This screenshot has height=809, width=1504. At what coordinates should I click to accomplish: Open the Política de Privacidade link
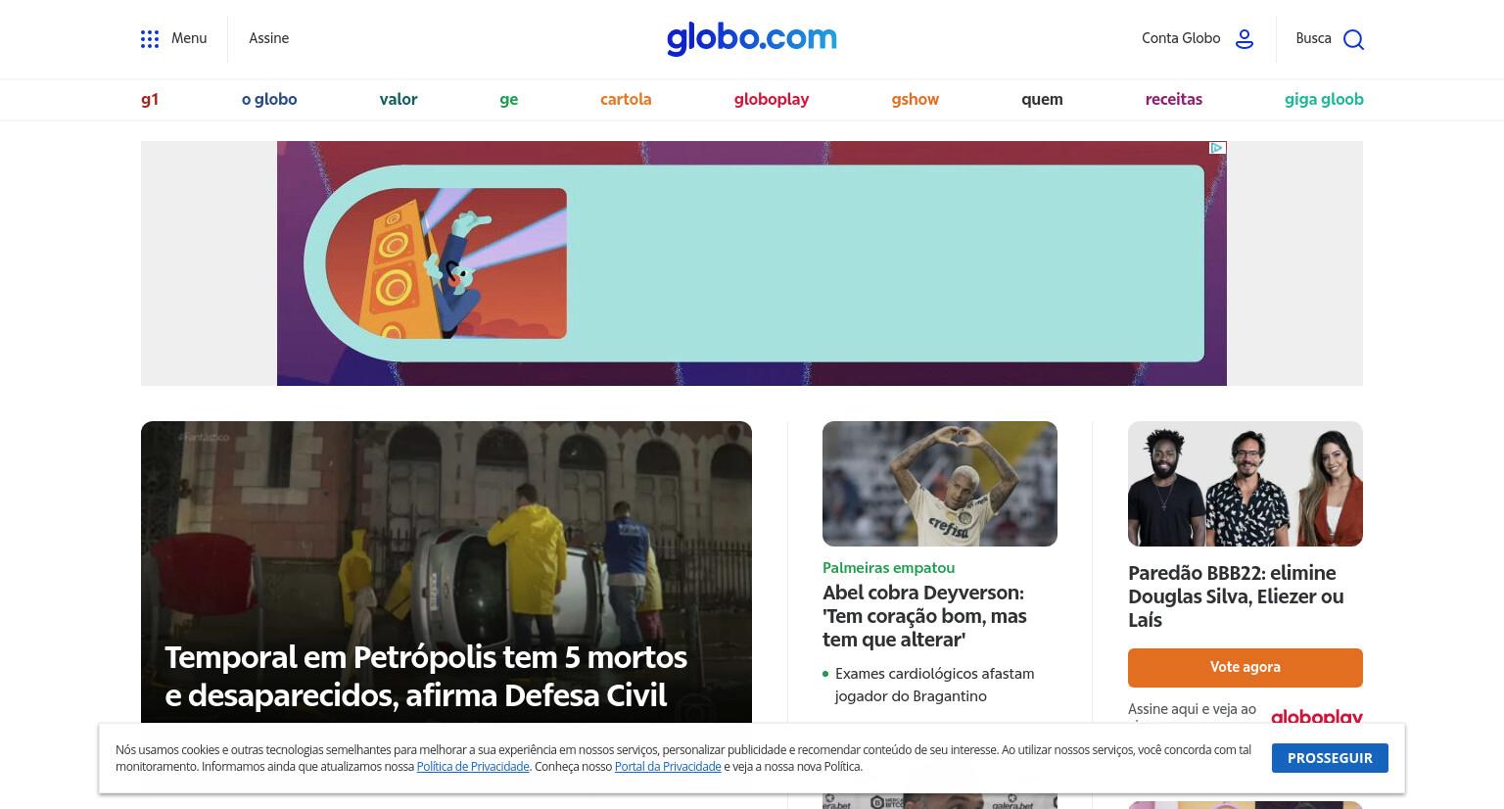click(473, 767)
